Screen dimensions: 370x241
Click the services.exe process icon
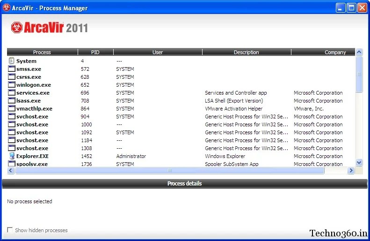[12, 92]
